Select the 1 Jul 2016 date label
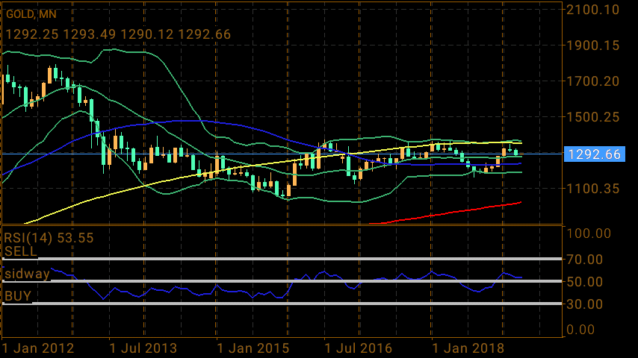 tap(358, 348)
